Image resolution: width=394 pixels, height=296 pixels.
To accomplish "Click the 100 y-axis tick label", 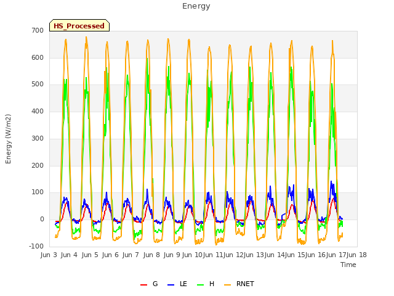I will pos(38,192).
